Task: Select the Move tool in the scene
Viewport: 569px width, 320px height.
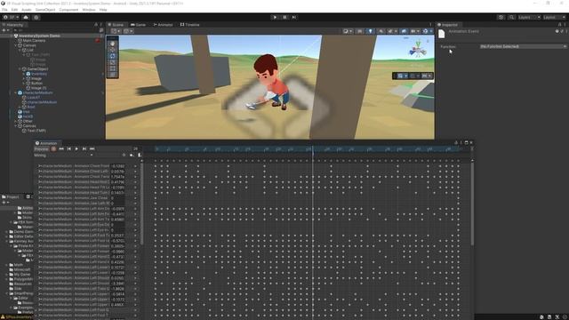Action: click(x=113, y=50)
